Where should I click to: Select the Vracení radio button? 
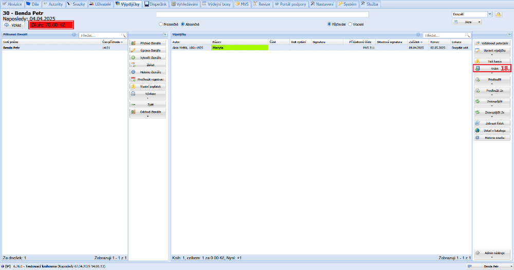click(x=351, y=24)
